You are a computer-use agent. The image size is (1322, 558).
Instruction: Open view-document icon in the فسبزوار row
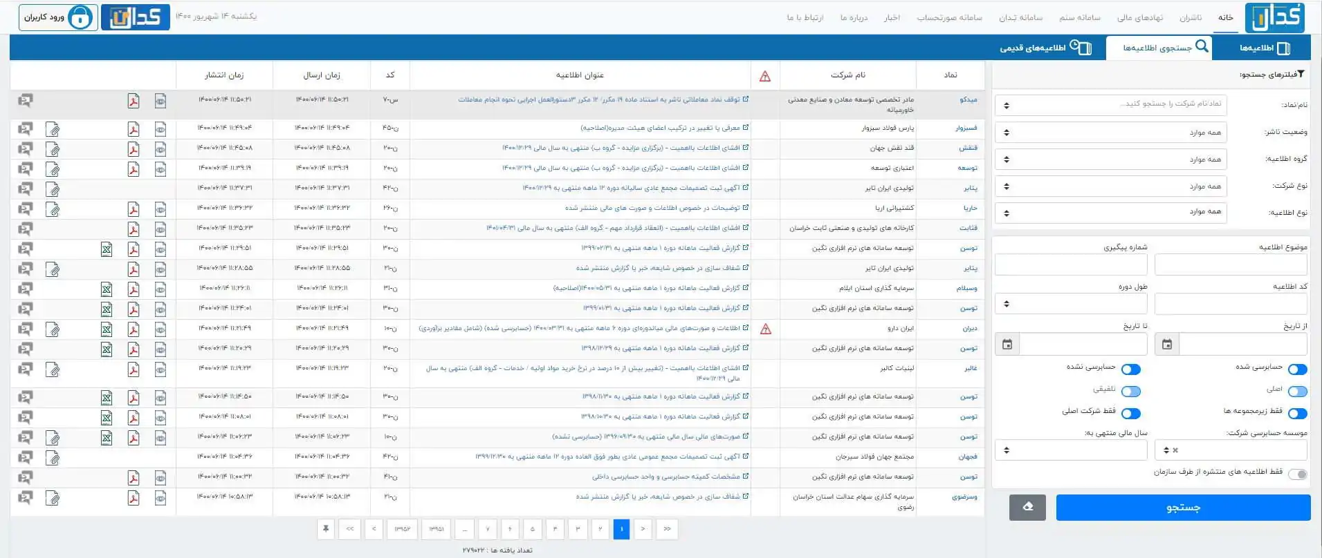pos(160,129)
